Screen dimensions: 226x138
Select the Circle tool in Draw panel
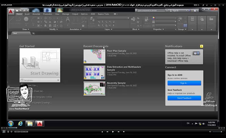(x=26, y=19)
